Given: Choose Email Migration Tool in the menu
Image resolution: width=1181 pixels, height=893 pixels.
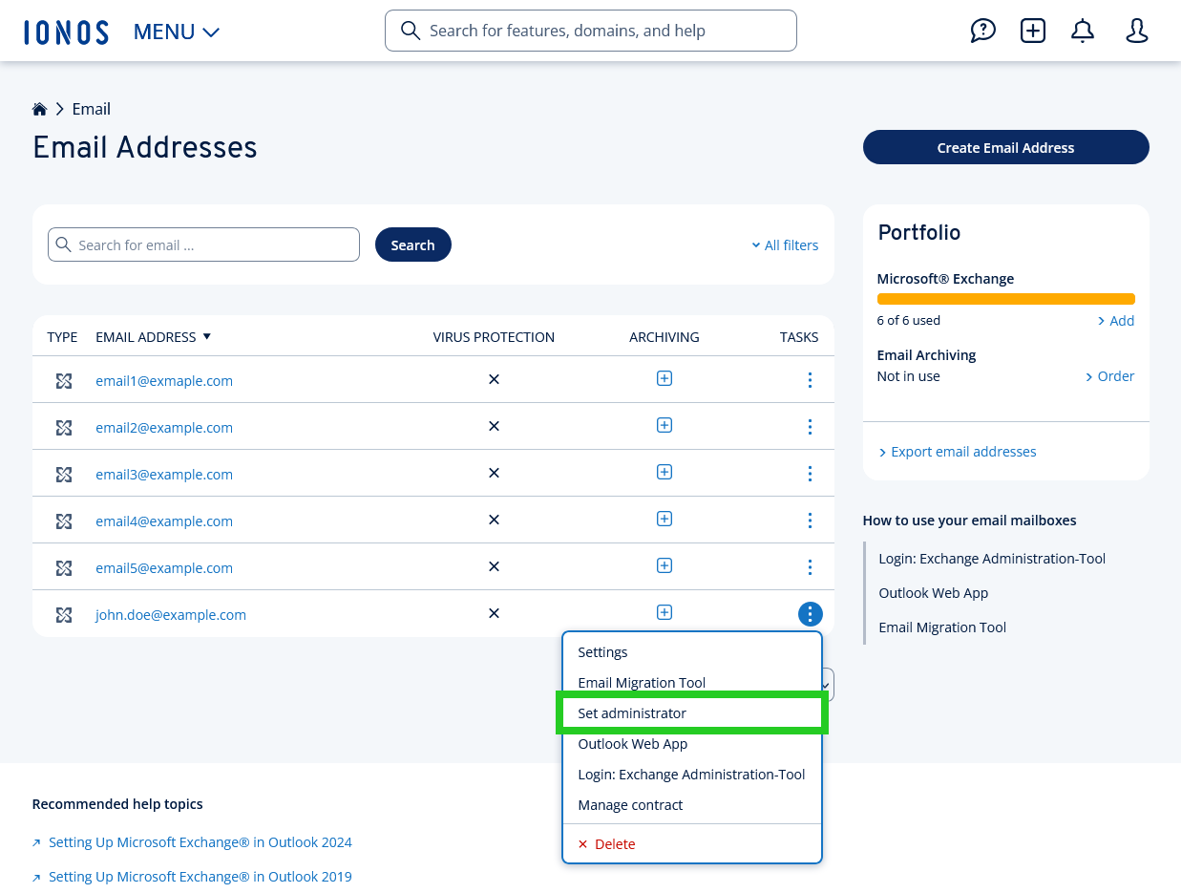Looking at the screenshot, I should (642, 682).
